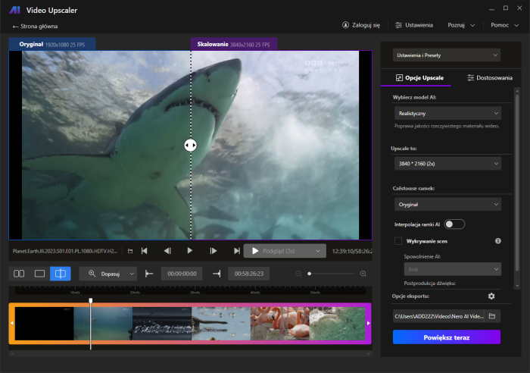The image size is (530, 373).
Task: Click the timeline horizontal scrollbar
Action: pyautogui.click(x=190, y=354)
